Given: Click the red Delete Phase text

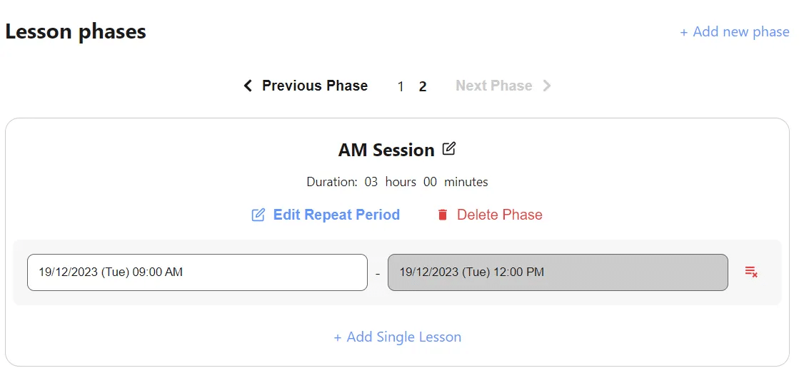Looking at the screenshot, I should (499, 215).
